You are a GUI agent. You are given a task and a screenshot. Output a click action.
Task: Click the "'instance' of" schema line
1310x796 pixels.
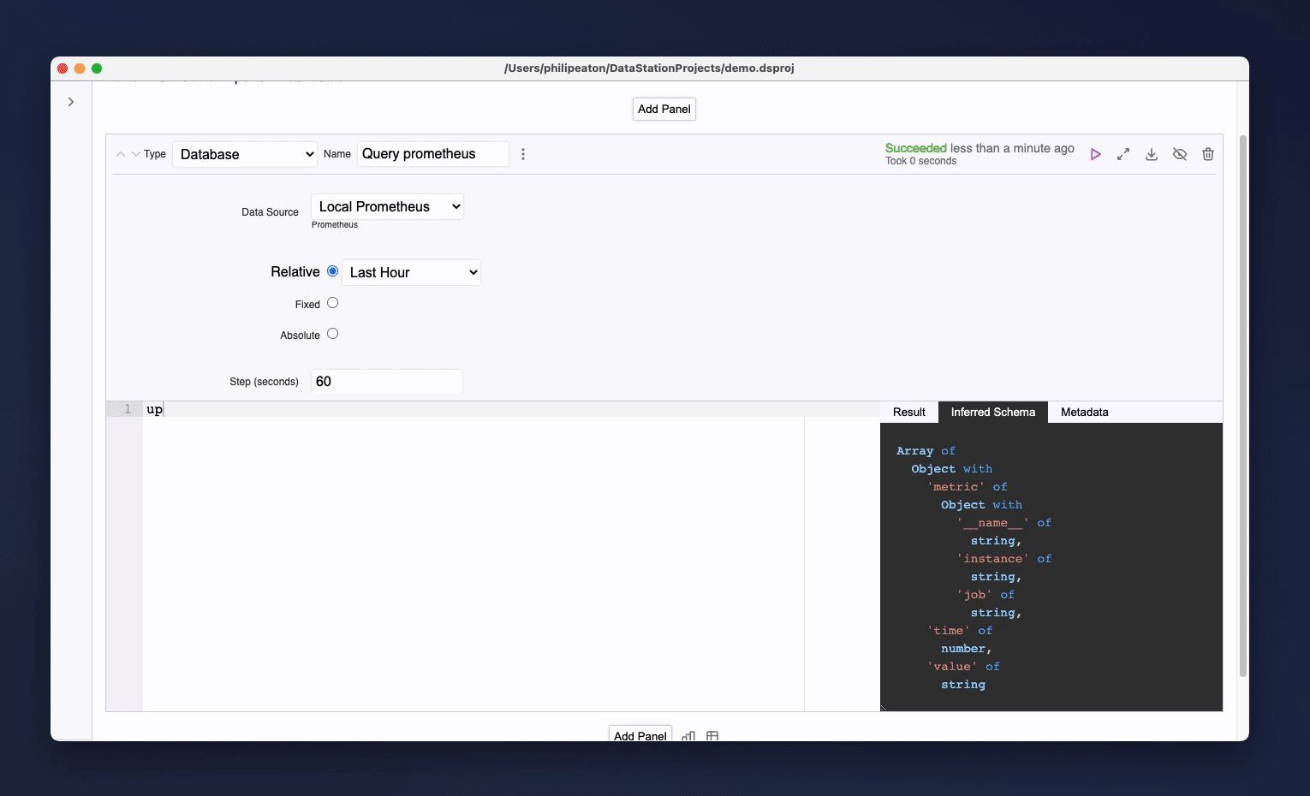tap(1003, 559)
